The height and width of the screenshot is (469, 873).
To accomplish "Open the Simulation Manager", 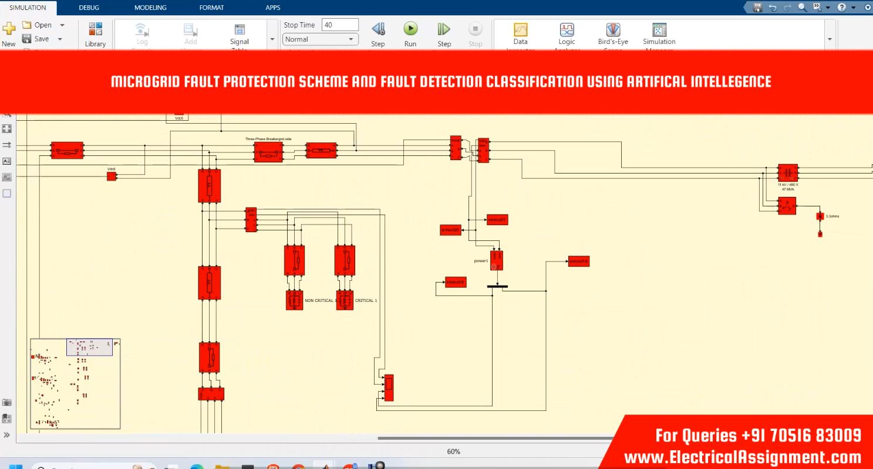I will [659, 34].
